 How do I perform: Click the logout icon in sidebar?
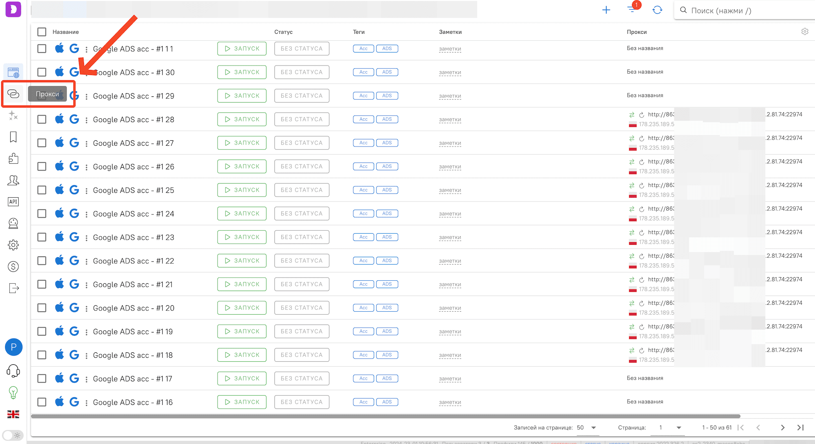pos(13,288)
